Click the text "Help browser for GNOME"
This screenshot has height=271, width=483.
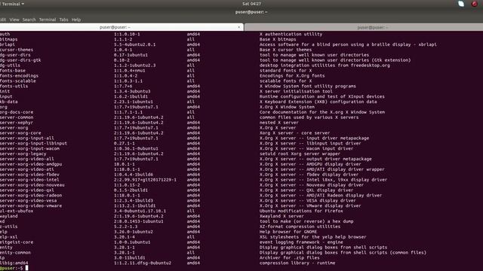point(288,232)
